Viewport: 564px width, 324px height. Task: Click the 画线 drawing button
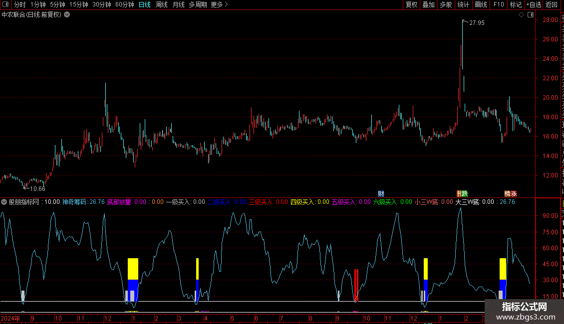[481, 4]
